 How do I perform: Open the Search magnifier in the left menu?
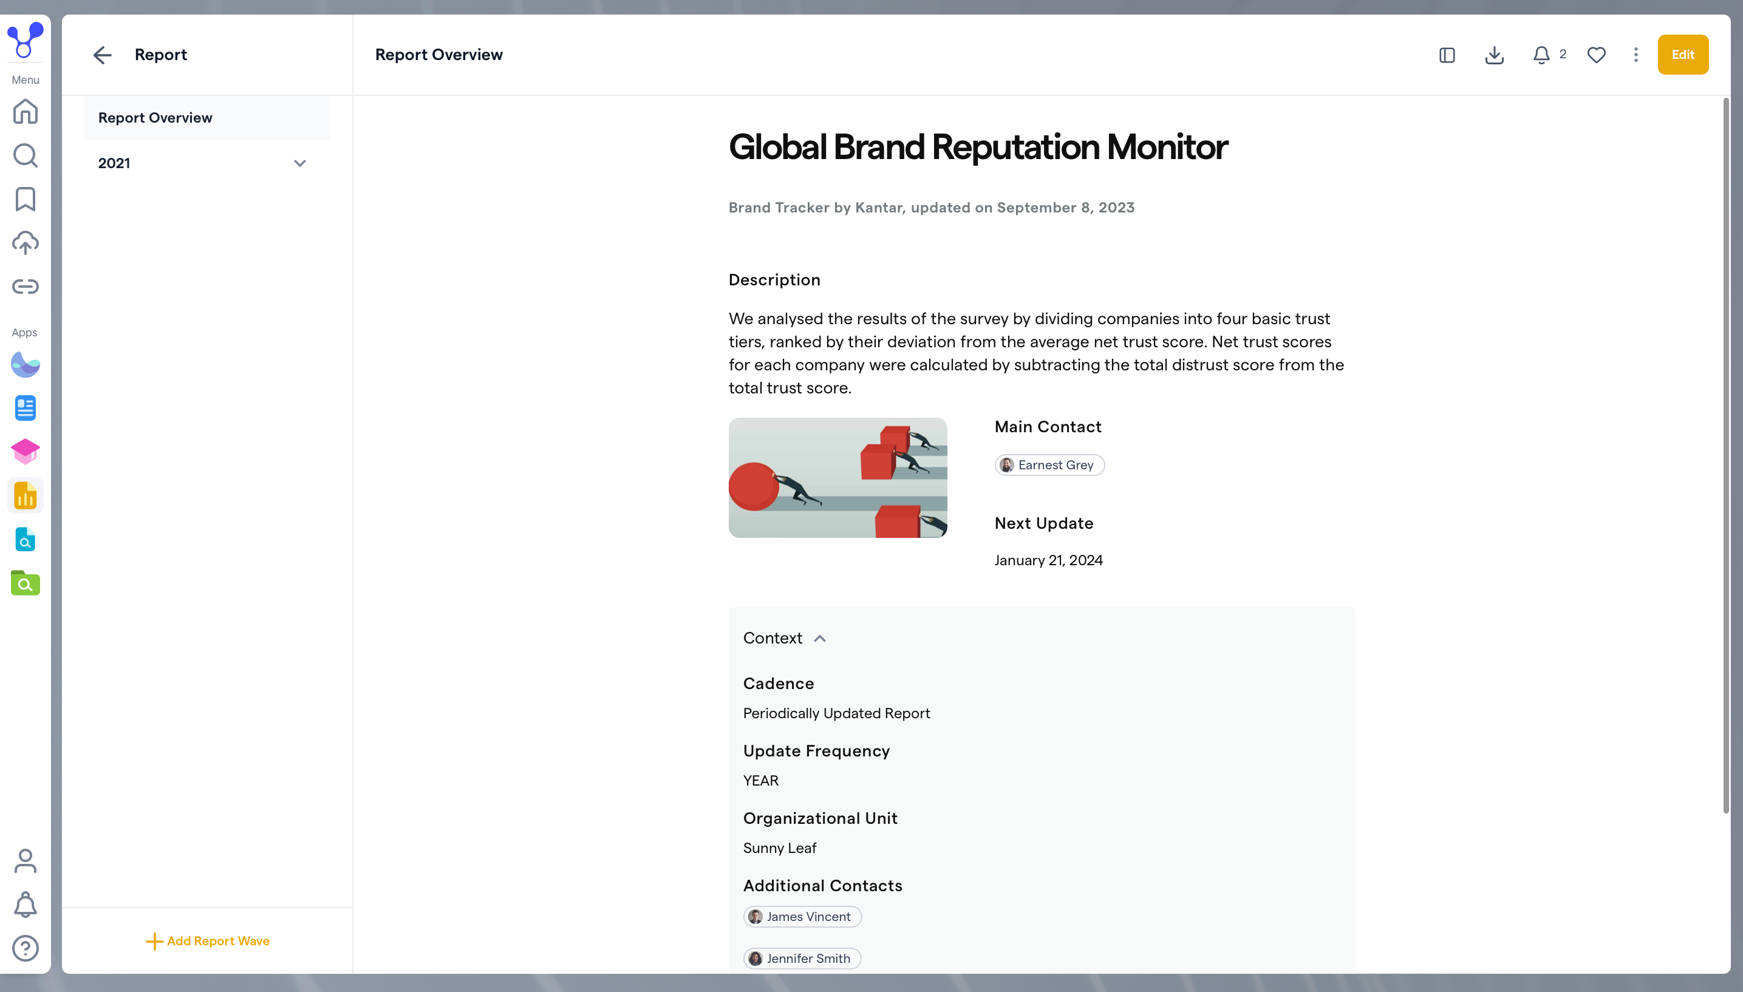(26, 155)
